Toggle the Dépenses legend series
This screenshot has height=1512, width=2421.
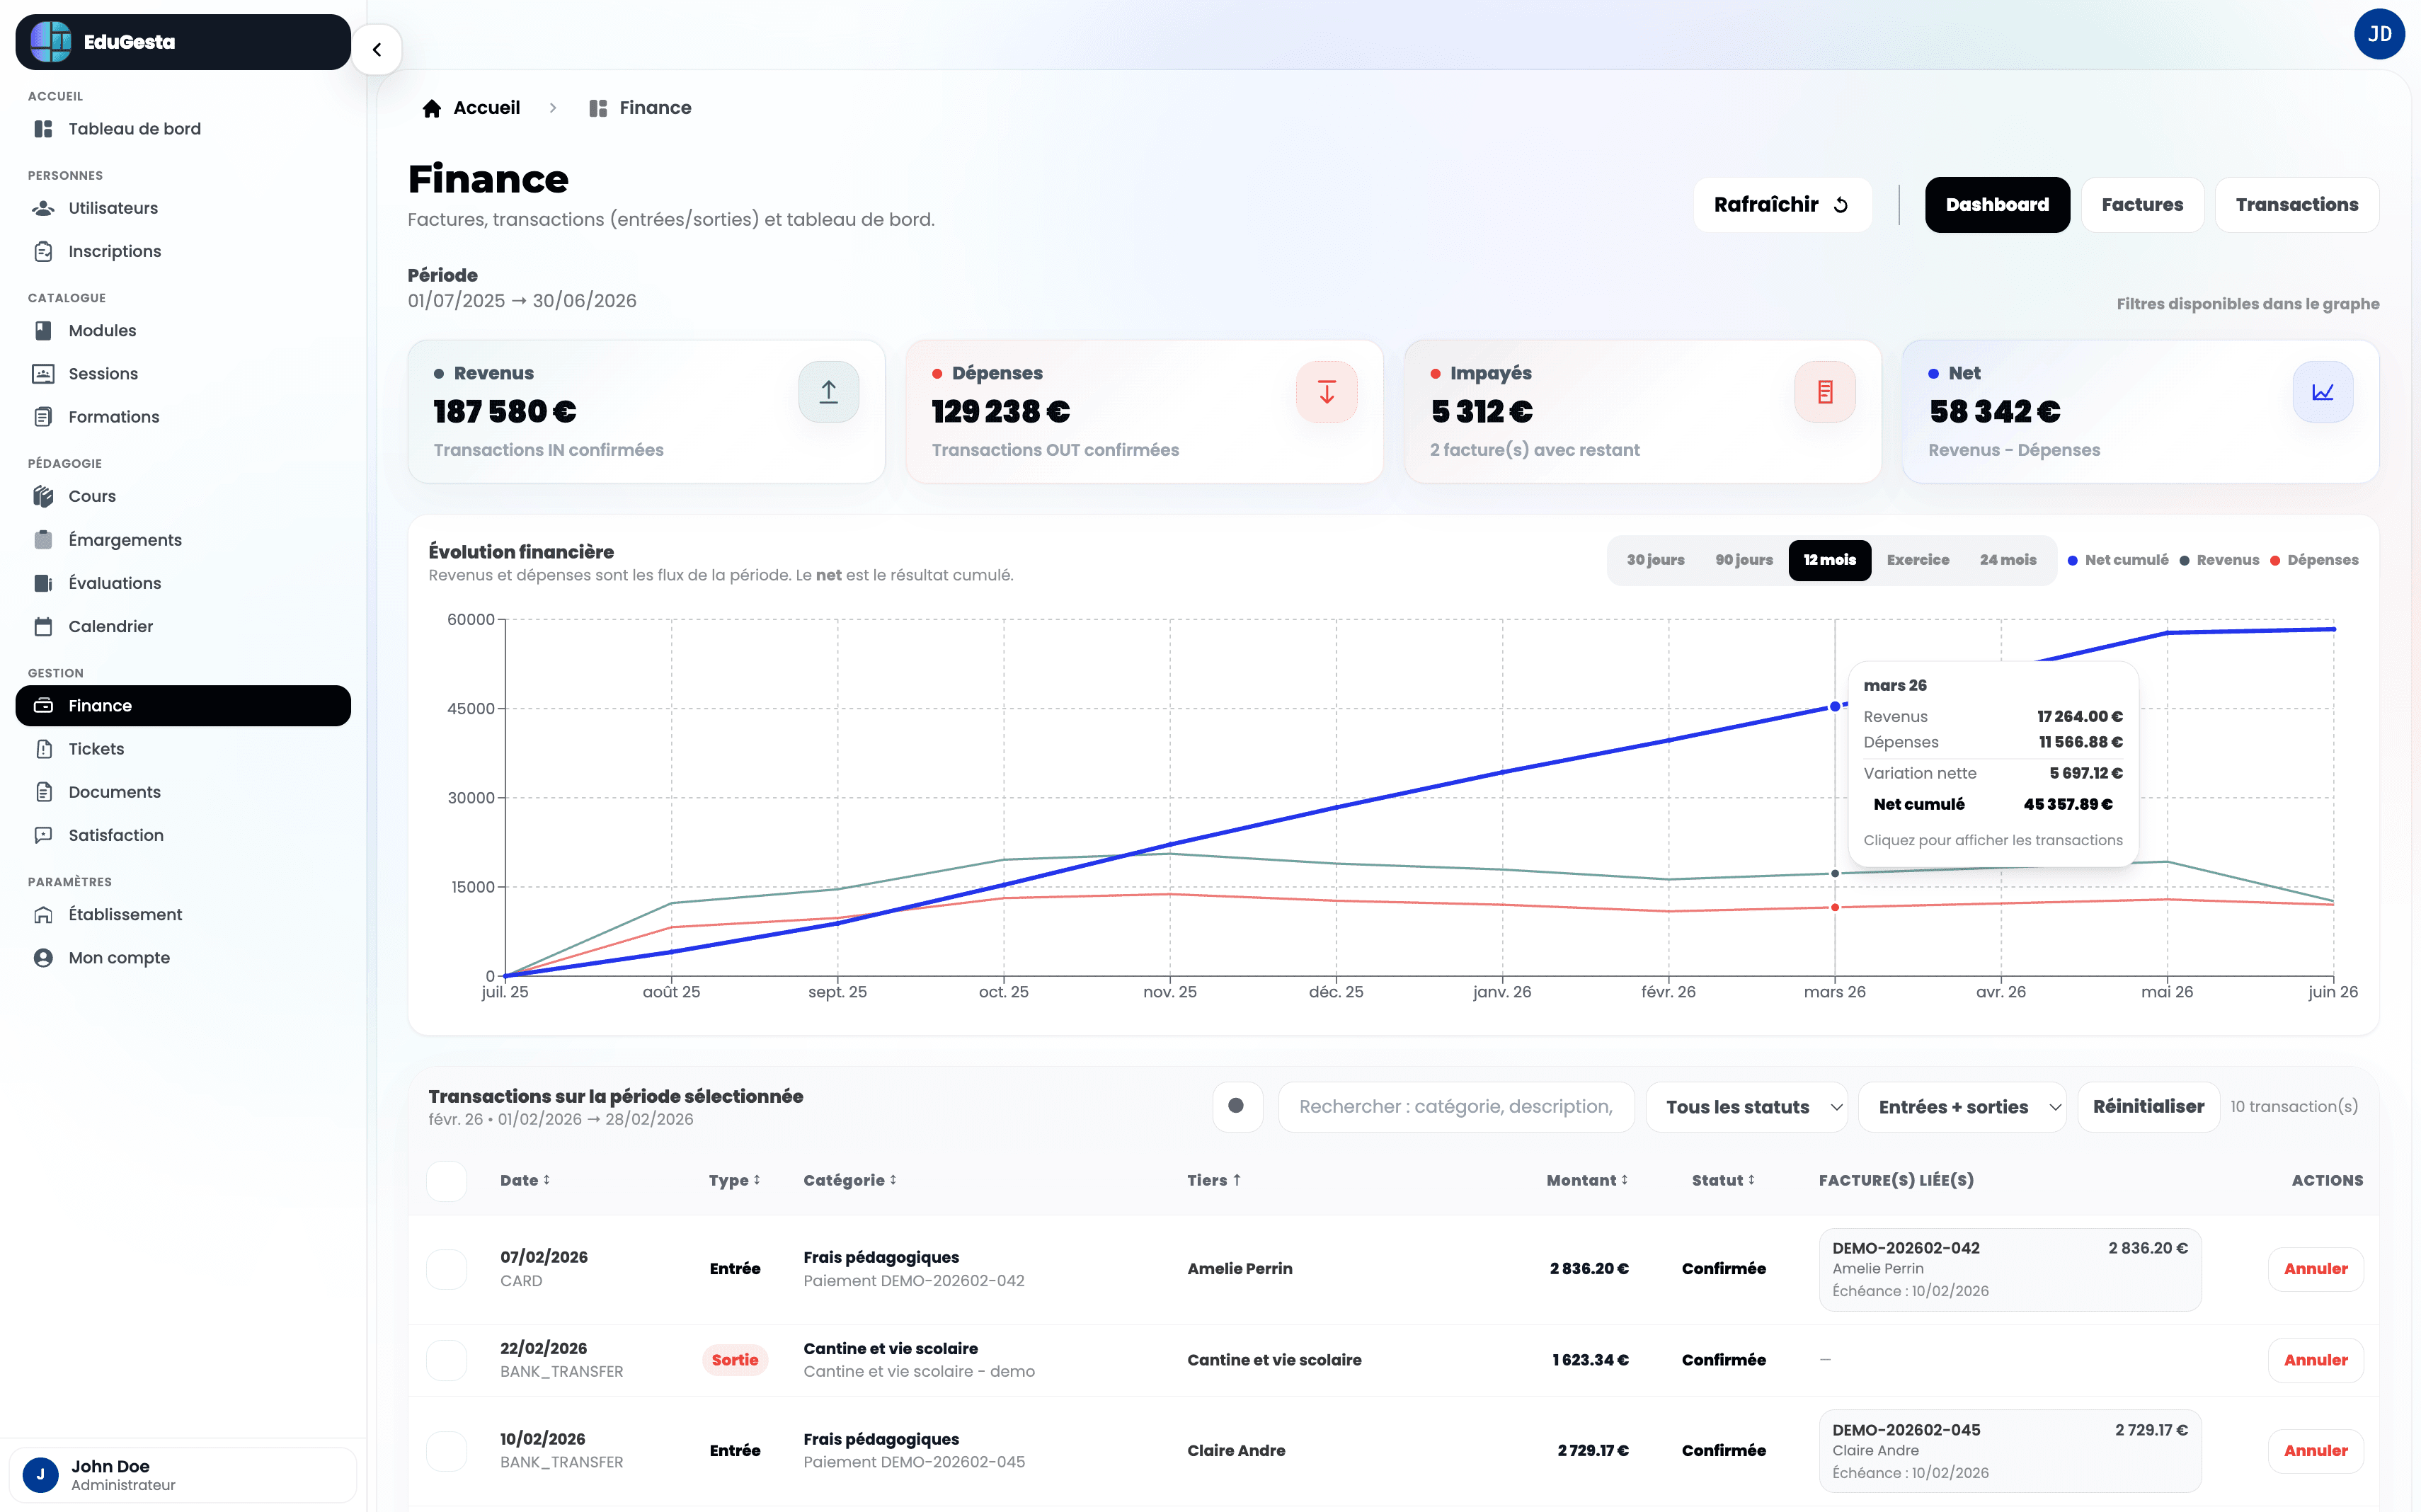2314,560
